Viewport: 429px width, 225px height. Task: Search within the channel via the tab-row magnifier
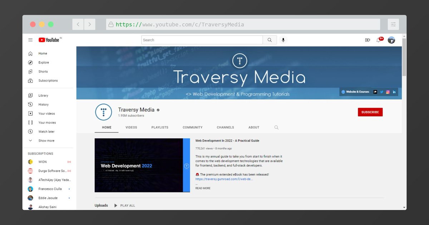[276, 128]
